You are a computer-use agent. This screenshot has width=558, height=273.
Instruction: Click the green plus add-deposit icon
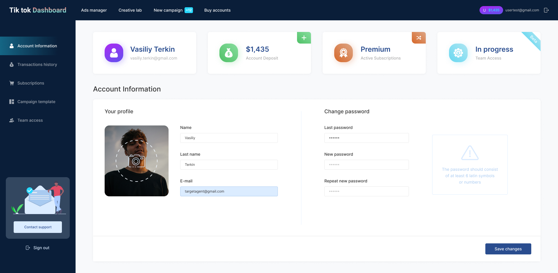tap(304, 38)
